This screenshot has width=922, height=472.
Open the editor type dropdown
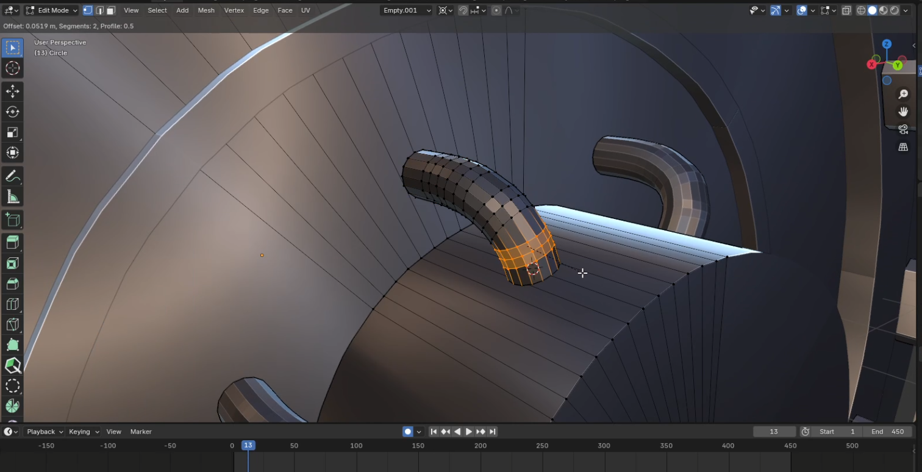coord(11,10)
